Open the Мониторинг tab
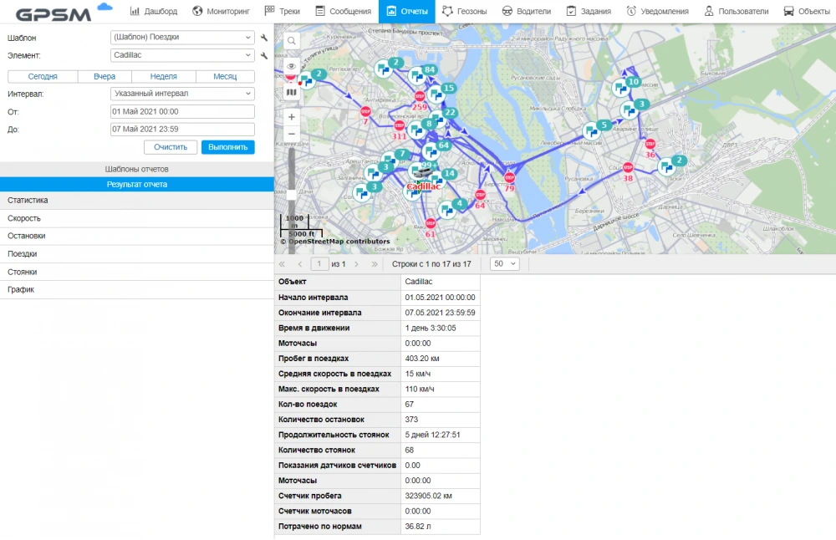The image size is (836, 540). (222, 12)
